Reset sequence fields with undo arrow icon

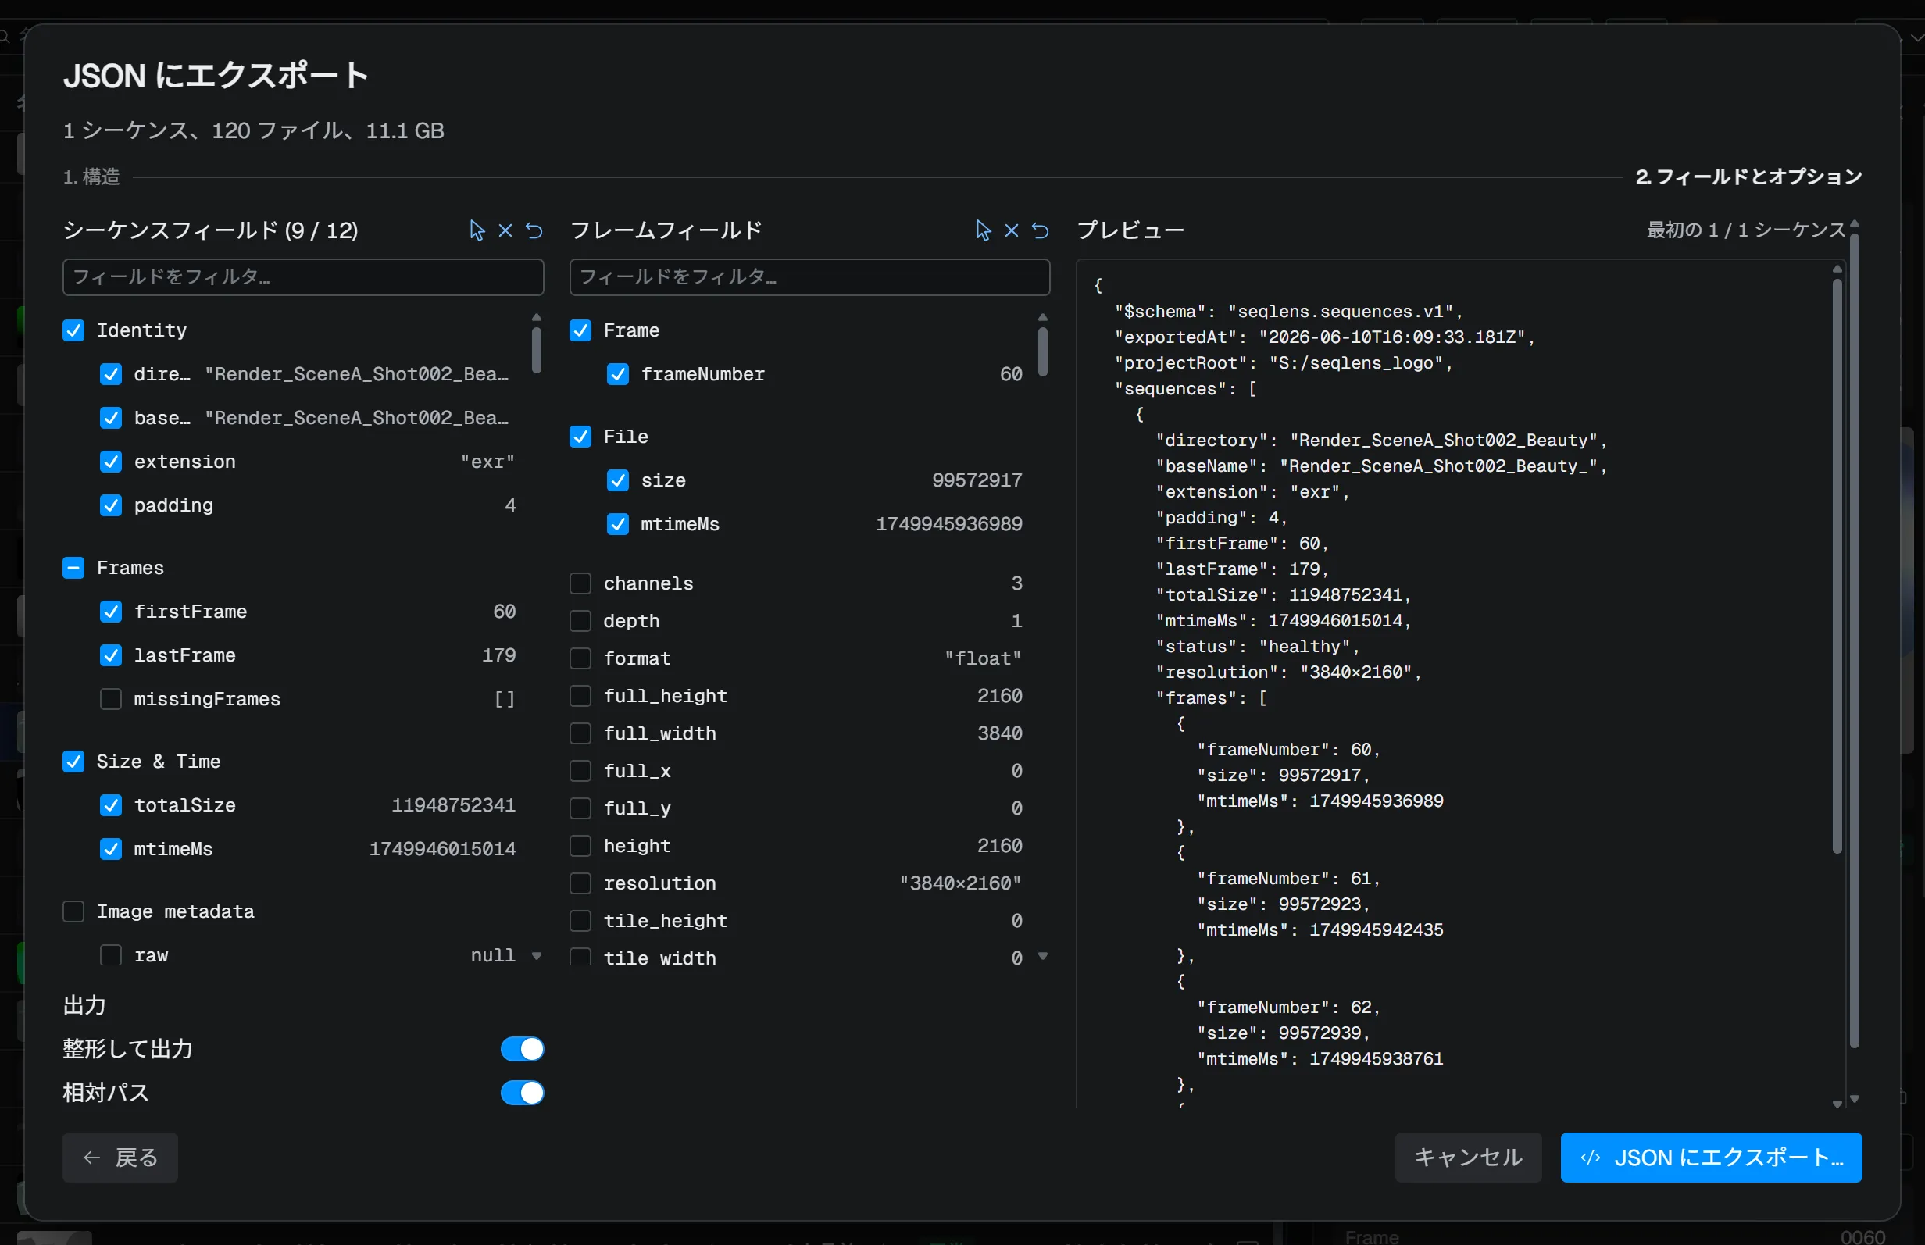click(534, 230)
